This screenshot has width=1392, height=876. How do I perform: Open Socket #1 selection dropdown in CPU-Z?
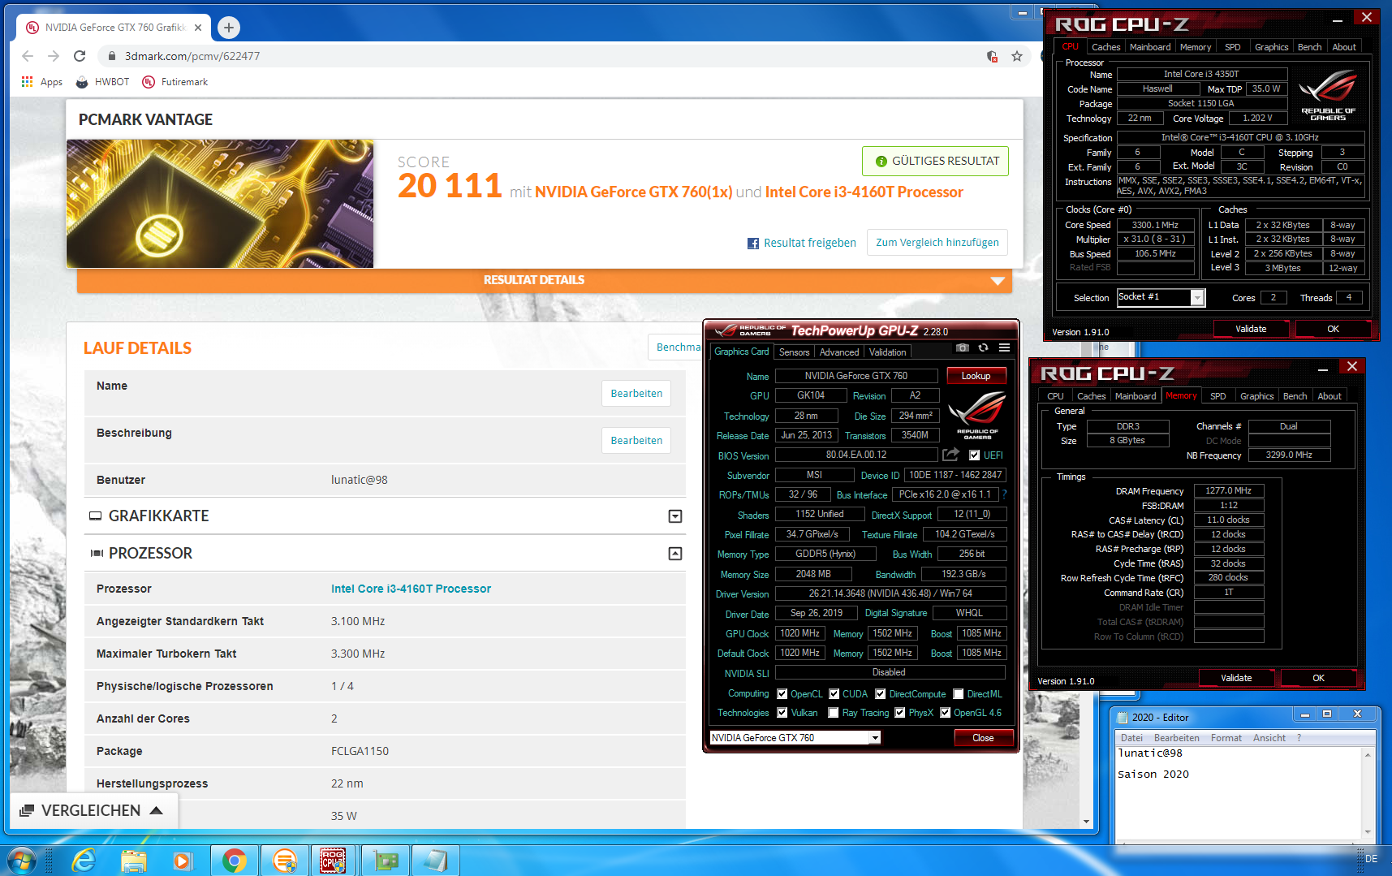pyautogui.click(x=1197, y=298)
